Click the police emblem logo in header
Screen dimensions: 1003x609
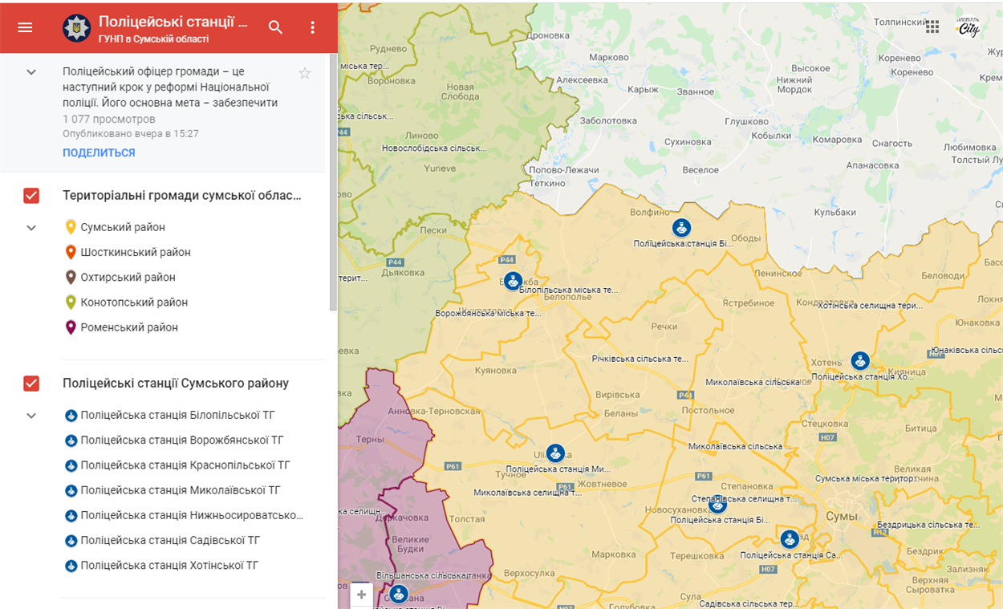[x=76, y=27]
